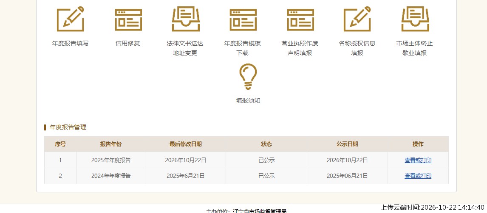Image resolution: width=487 pixels, height=213 pixels.
Task: Open 法律文书送达地址变更 inbox icon
Action: pos(186,19)
